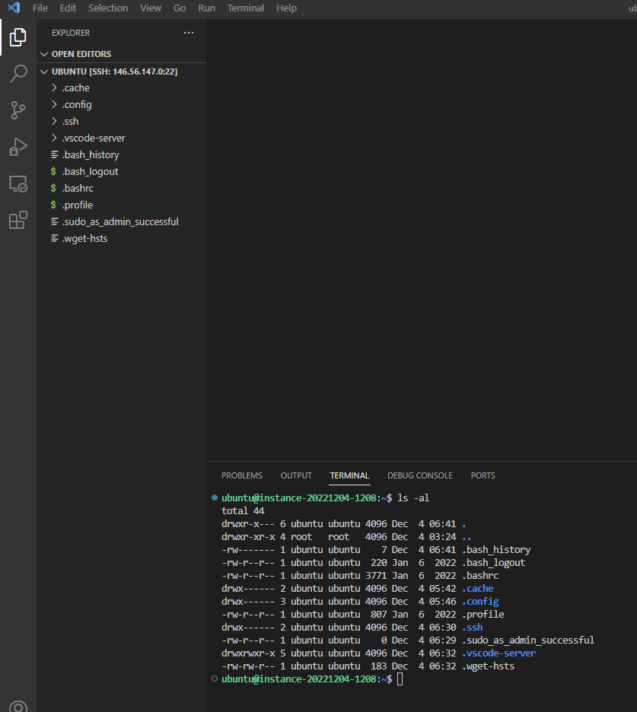Expand the .cache folder

tap(76, 88)
